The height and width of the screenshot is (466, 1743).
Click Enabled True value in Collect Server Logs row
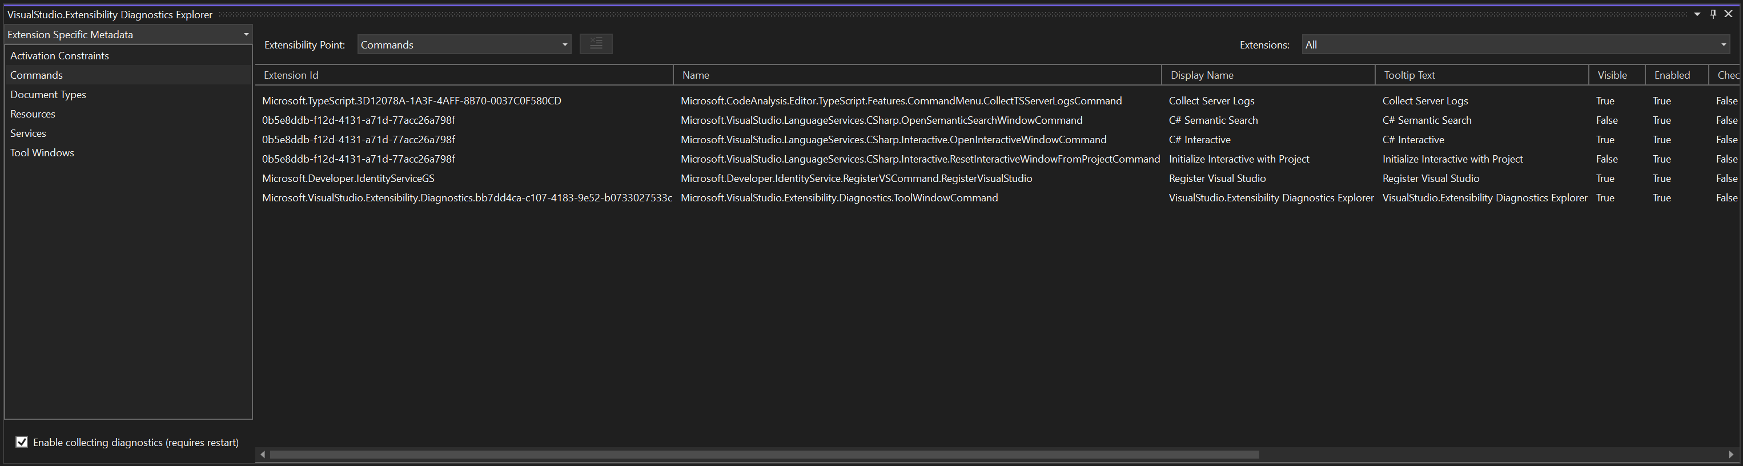1662,100
